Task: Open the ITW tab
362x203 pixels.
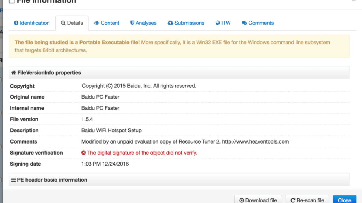Action: tap(223, 23)
